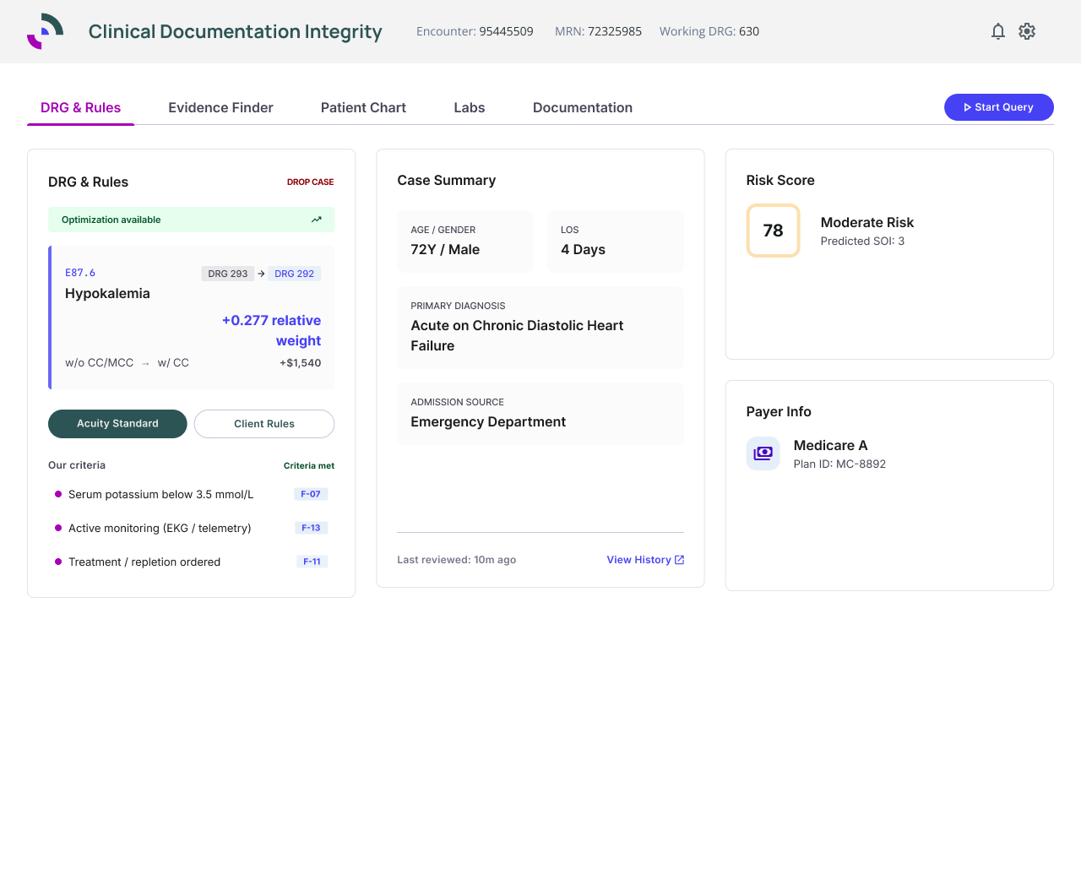Screen dimensions: 1081x885
Task: Click the w/ CC label
Action: tap(173, 363)
